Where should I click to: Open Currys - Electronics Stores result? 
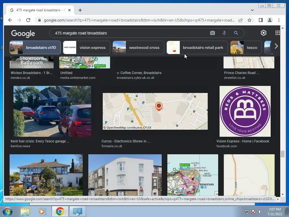tap(126, 141)
